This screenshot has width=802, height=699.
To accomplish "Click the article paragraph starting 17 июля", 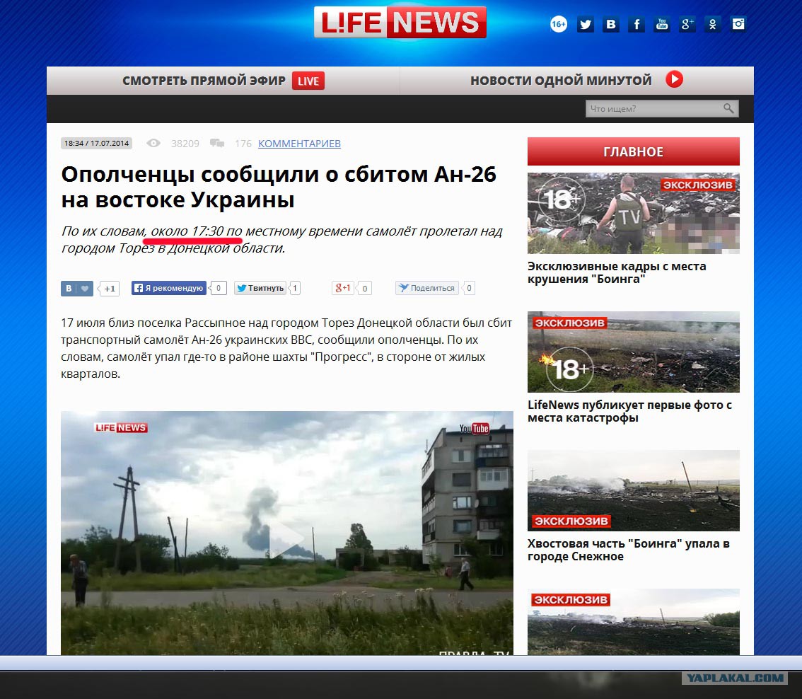I will point(286,349).
